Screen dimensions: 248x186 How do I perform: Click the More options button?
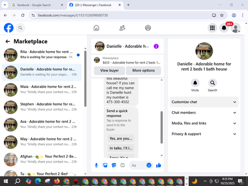(x=143, y=70)
